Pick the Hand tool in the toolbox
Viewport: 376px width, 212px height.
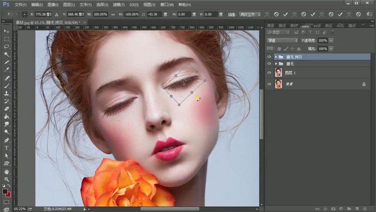pos(6,171)
